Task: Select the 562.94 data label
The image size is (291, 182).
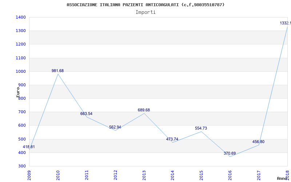Action: [115, 127]
